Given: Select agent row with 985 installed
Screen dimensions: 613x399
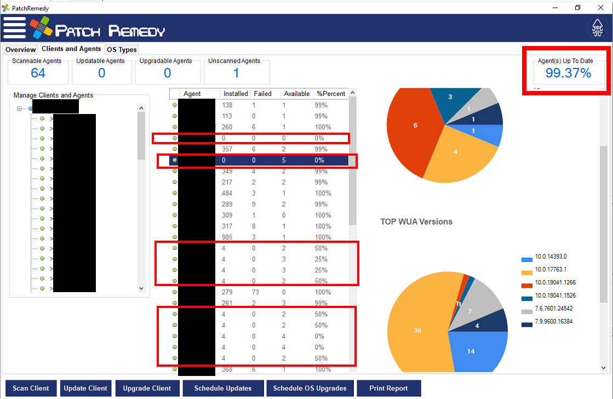Looking at the screenshot, I should tap(259, 237).
